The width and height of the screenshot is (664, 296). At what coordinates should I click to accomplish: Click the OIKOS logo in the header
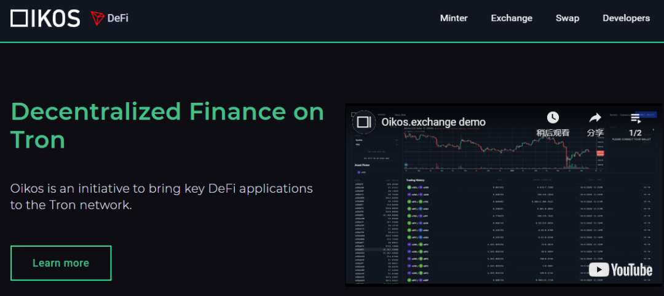pos(45,18)
